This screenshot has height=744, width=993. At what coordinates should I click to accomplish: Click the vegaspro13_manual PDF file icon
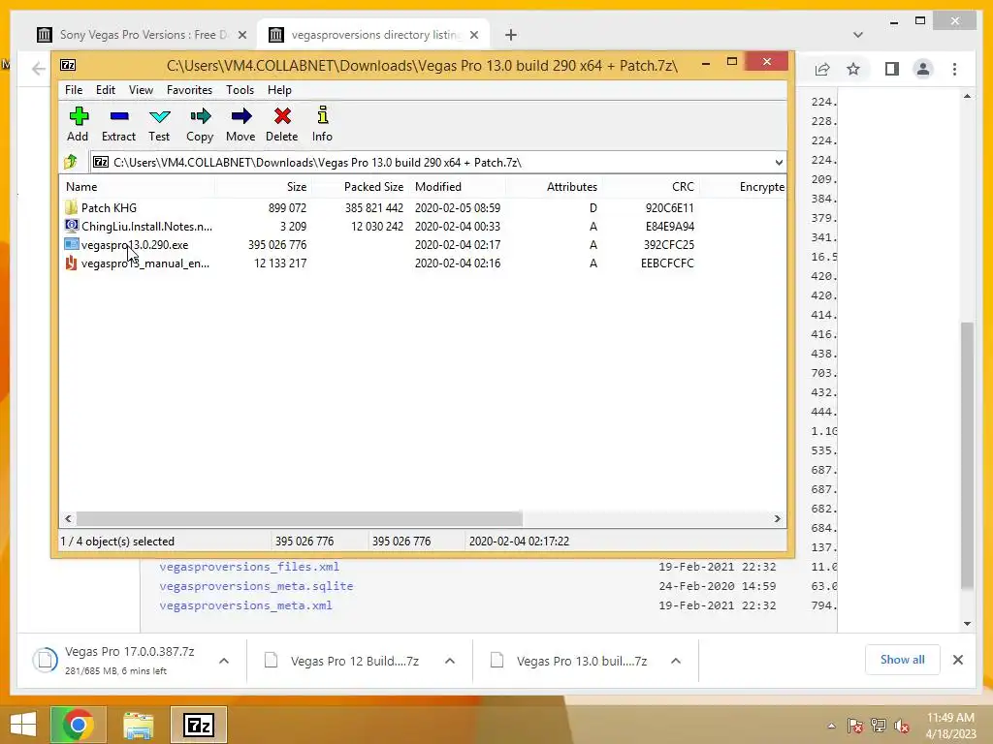pos(72,263)
